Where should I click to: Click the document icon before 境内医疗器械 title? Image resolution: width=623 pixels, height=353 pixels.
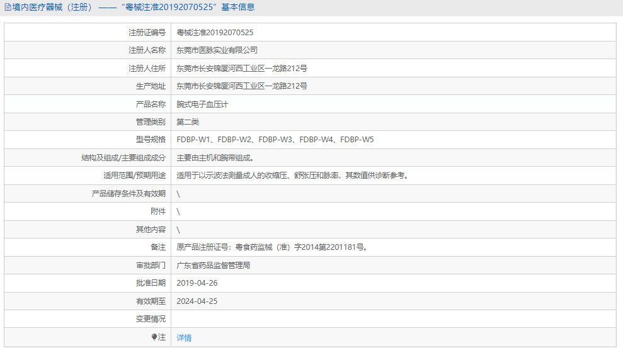[8, 7]
